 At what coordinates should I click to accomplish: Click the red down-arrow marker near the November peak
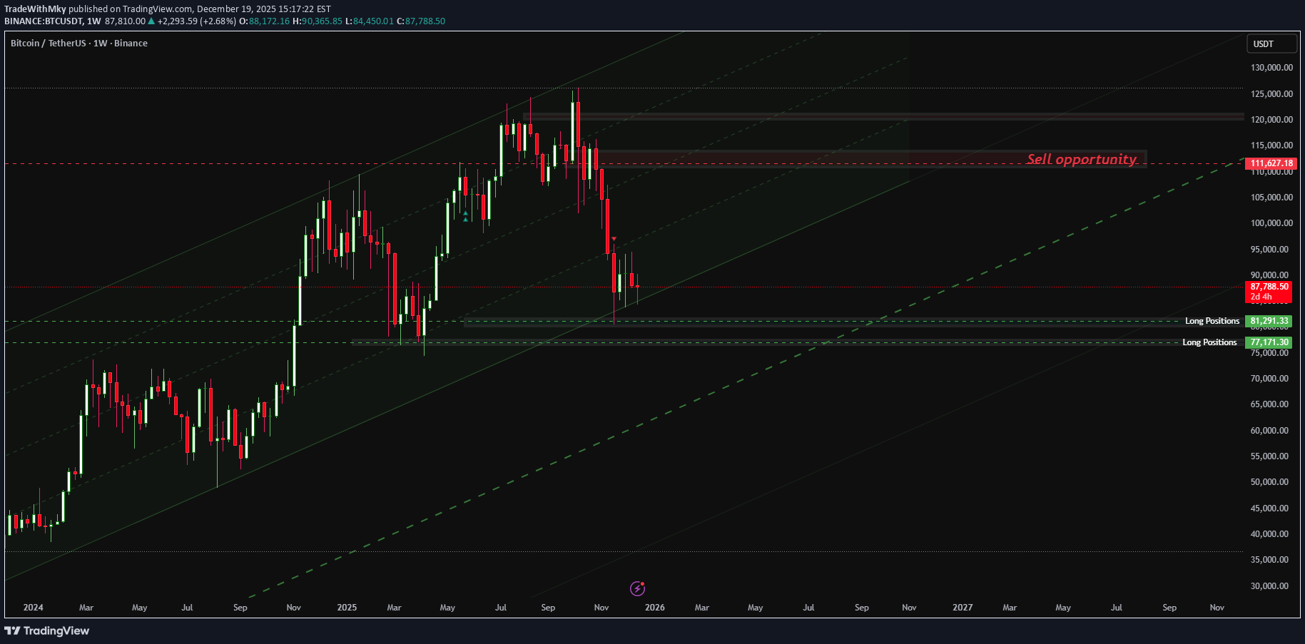click(x=613, y=238)
